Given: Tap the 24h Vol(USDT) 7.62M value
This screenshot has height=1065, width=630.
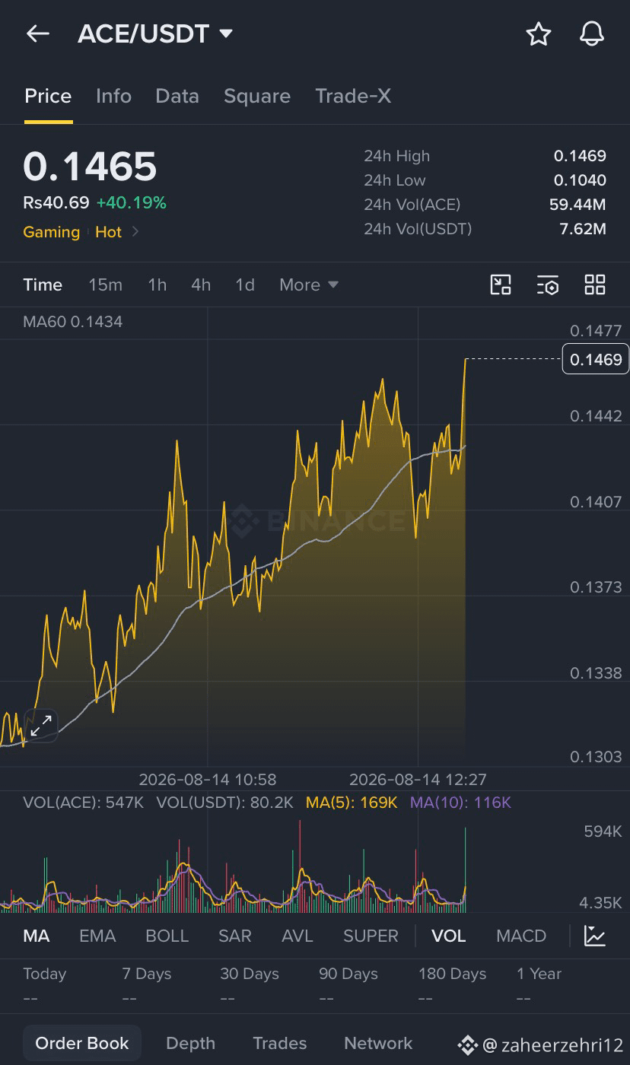Looking at the screenshot, I should (x=583, y=229).
